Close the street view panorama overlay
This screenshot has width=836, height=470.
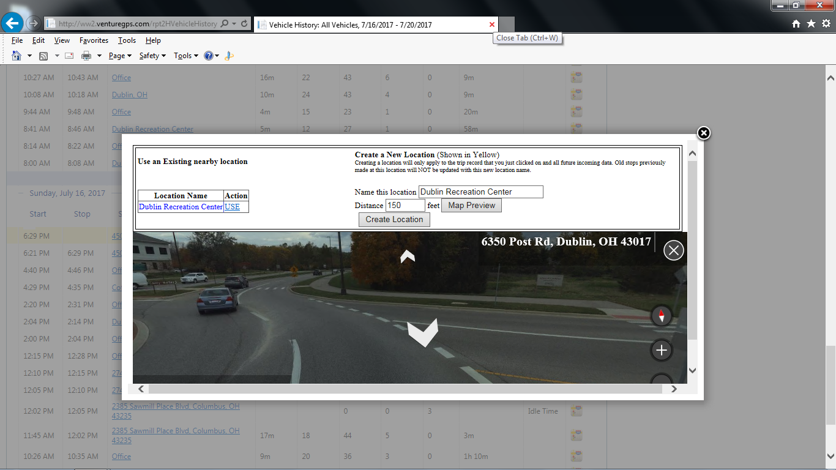[x=673, y=250]
